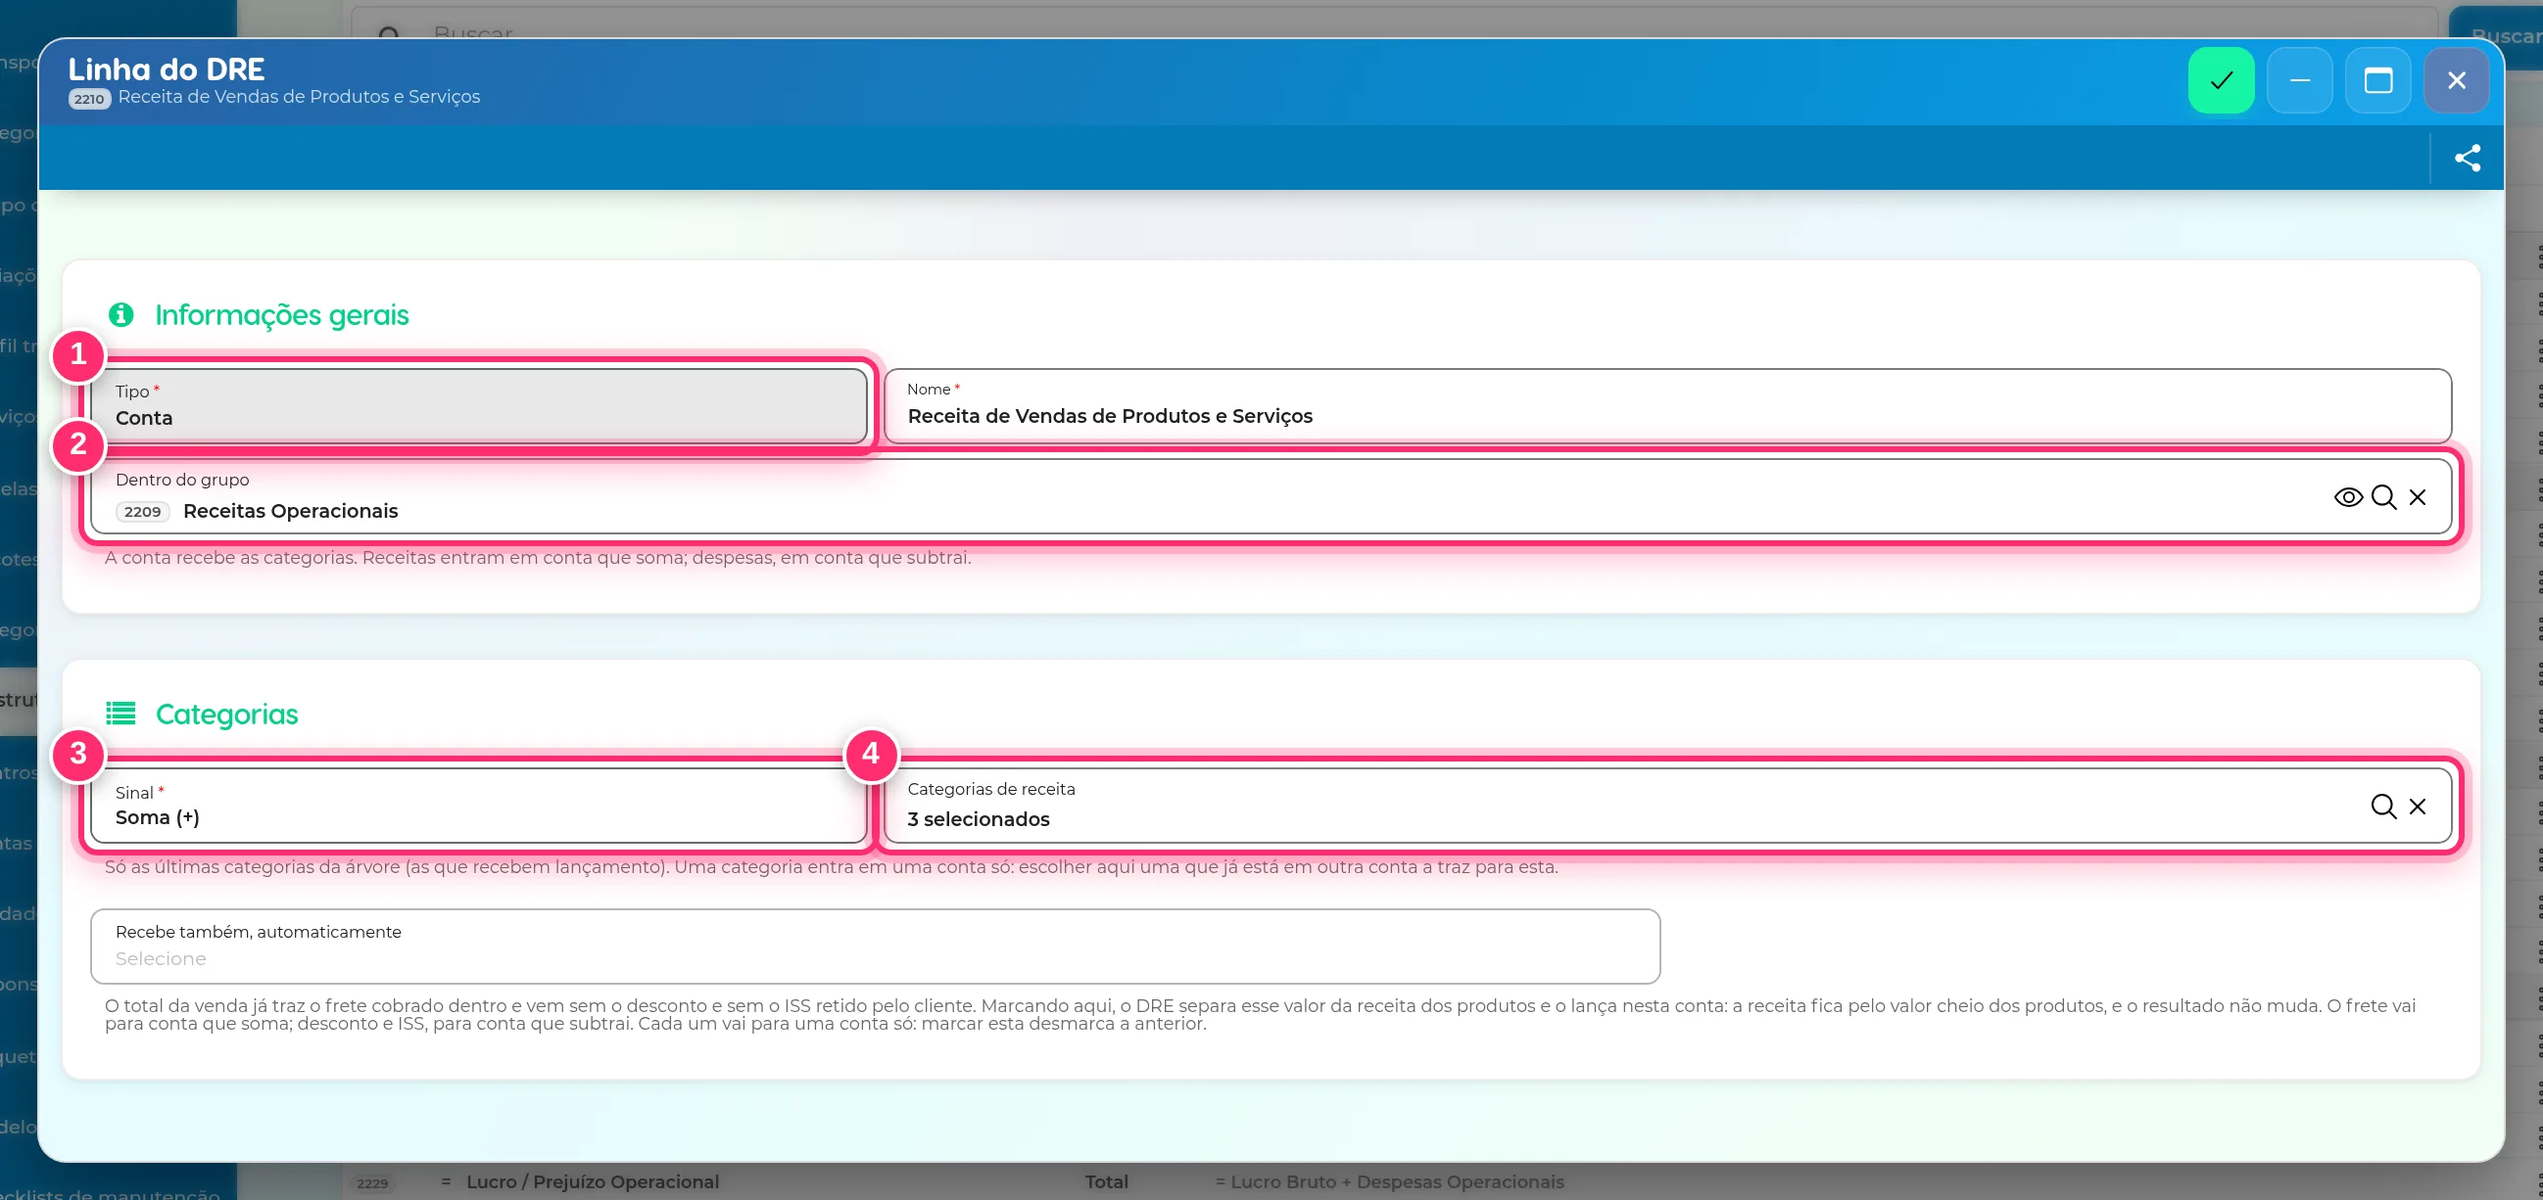View the Receitas Operacionais group via eye icon

click(2347, 497)
